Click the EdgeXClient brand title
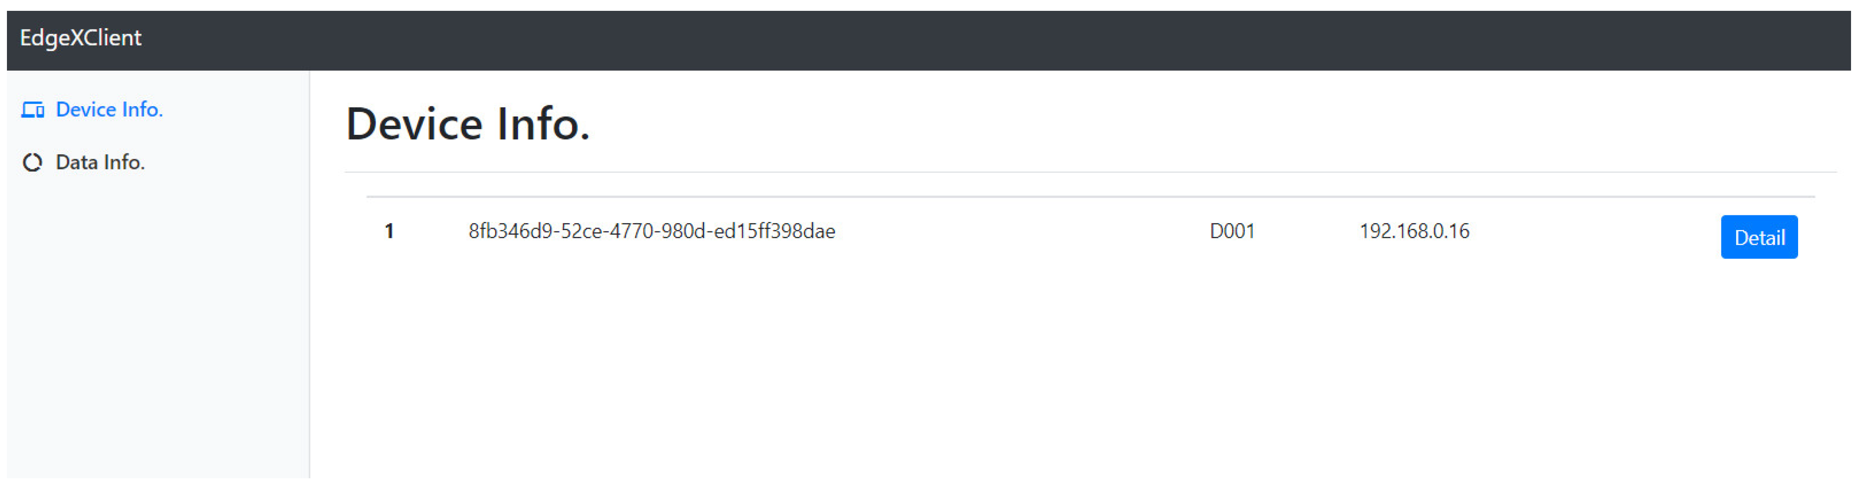The height and width of the screenshot is (493, 1861). (x=80, y=38)
